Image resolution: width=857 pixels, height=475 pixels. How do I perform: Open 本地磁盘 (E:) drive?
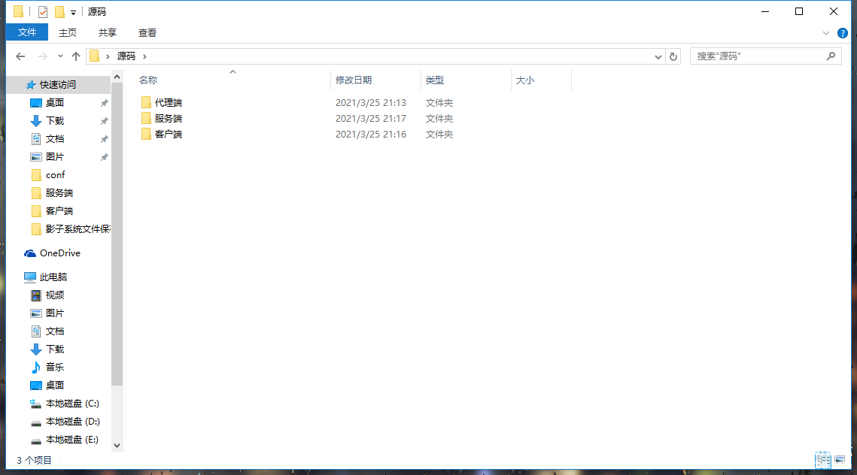(x=65, y=440)
